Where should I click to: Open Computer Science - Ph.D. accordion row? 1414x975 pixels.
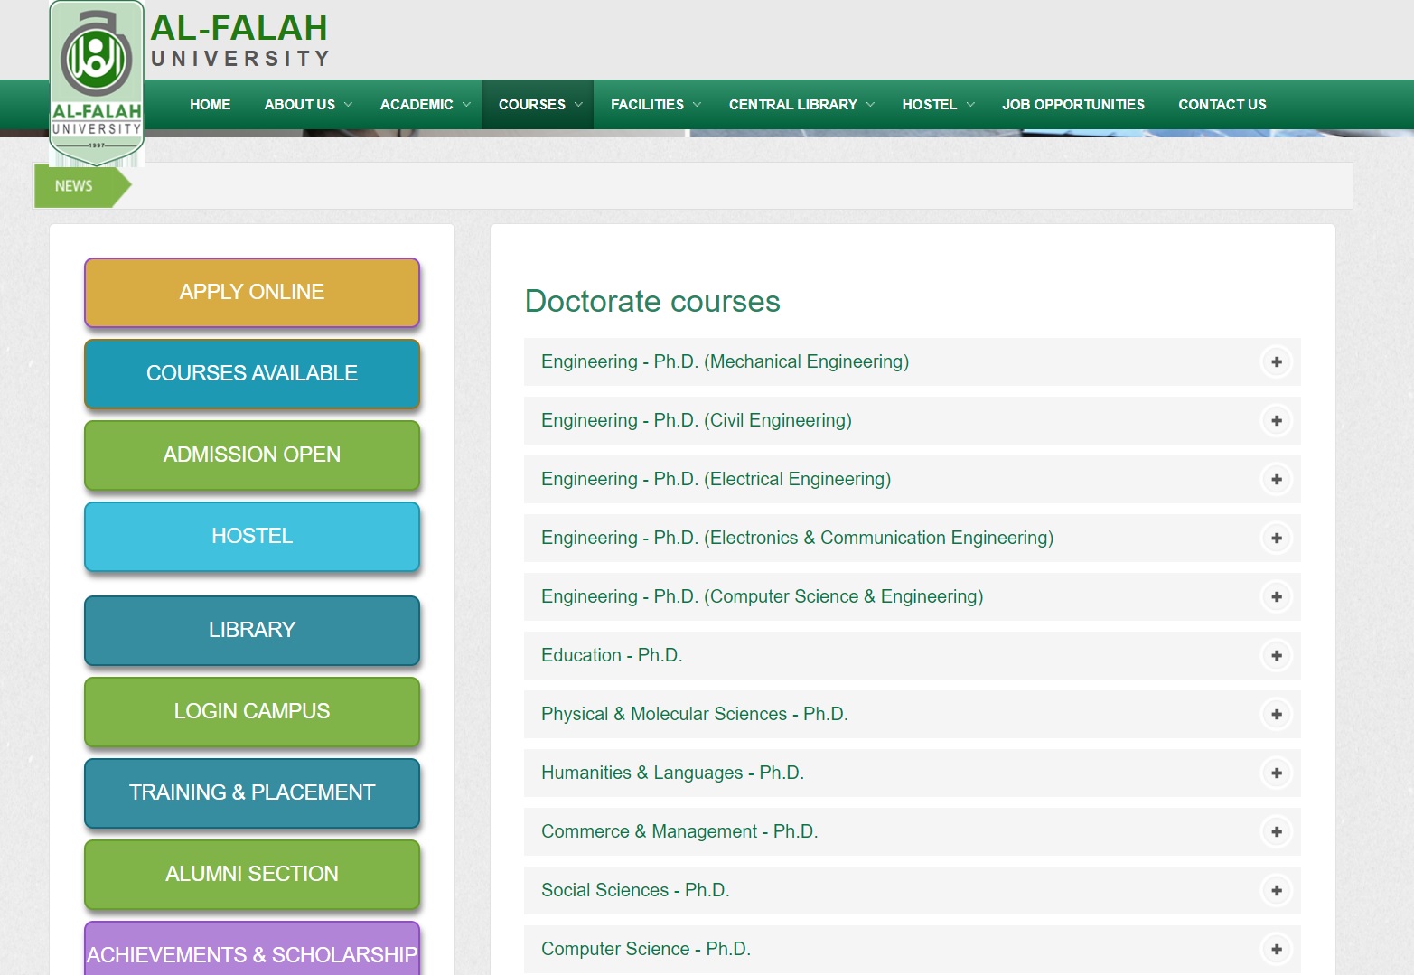coord(913,950)
